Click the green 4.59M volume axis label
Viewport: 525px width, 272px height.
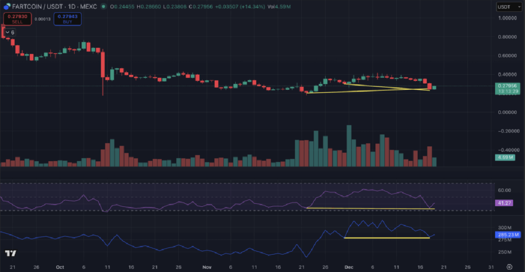(x=505, y=157)
